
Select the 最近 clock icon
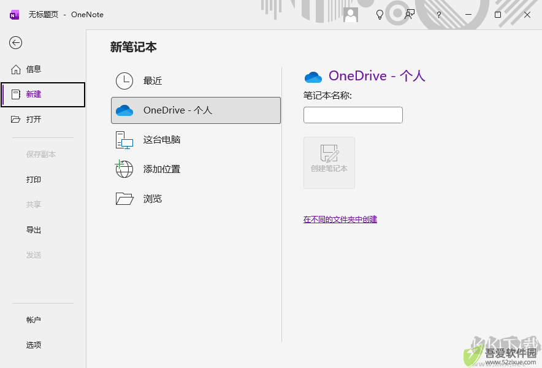point(124,81)
